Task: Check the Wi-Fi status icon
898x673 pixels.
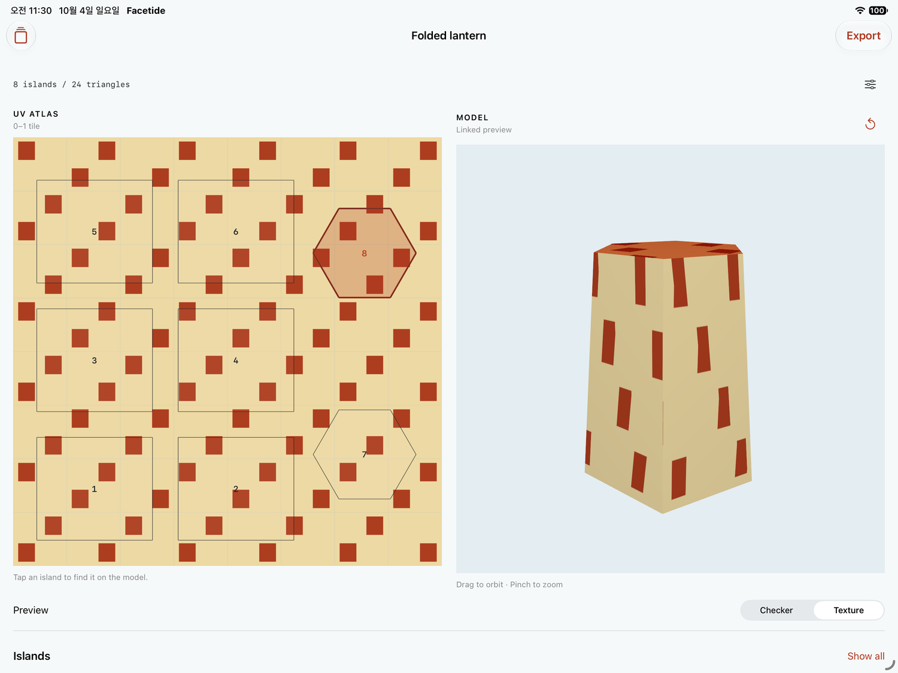Action: [x=860, y=11]
